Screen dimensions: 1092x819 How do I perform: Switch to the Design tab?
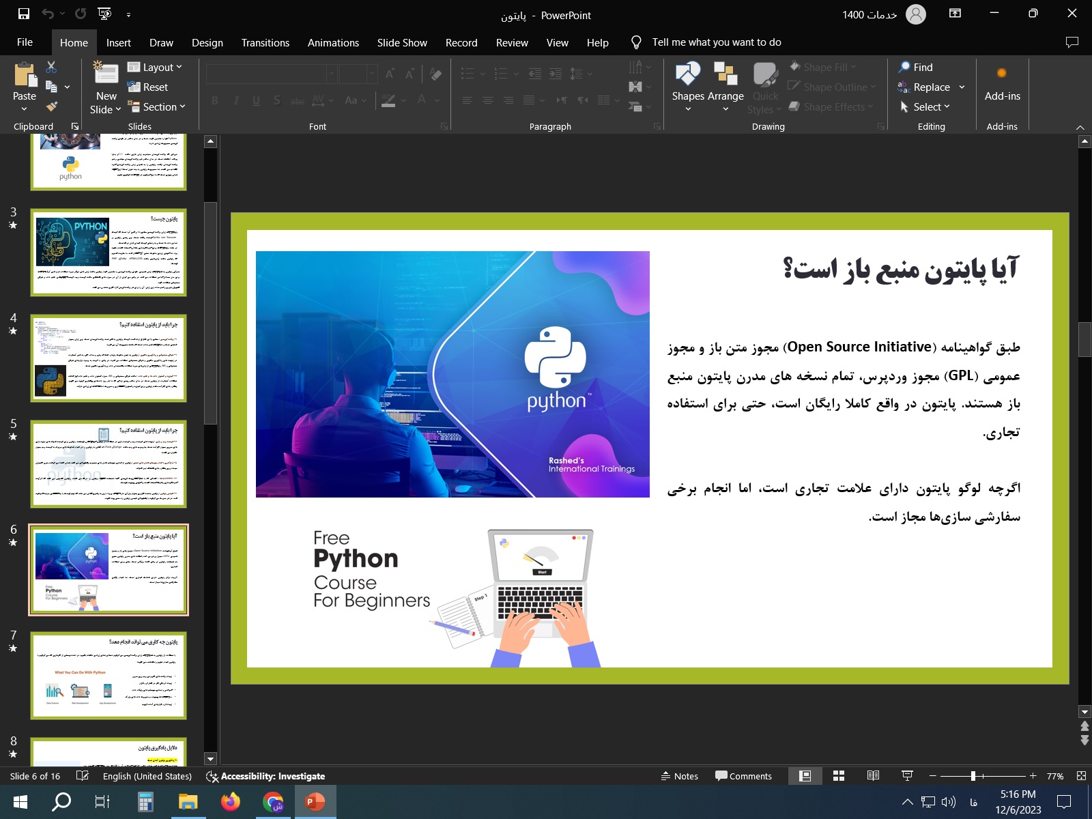[207, 42]
